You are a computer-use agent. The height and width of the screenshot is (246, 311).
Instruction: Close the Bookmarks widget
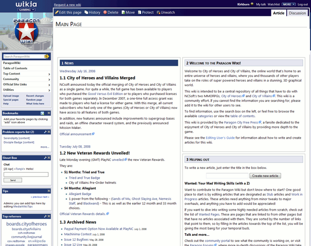49,113
